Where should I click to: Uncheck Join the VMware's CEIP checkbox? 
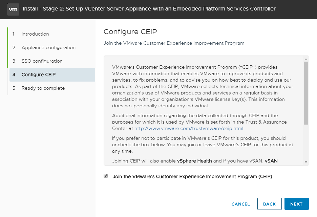pyautogui.click(x=106, y=176)
